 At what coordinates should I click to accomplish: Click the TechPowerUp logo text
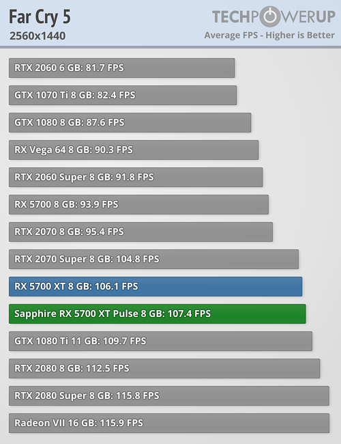[x=273, y=16]
